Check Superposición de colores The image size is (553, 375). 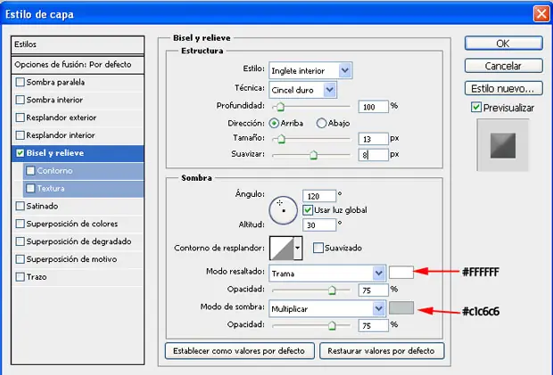pyautogui.click(x=21, y=224)
